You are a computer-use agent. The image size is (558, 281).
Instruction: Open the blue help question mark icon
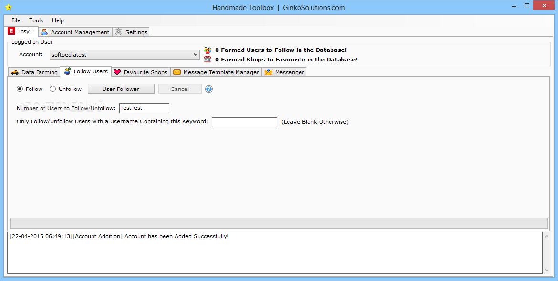[x=209, y=89]
